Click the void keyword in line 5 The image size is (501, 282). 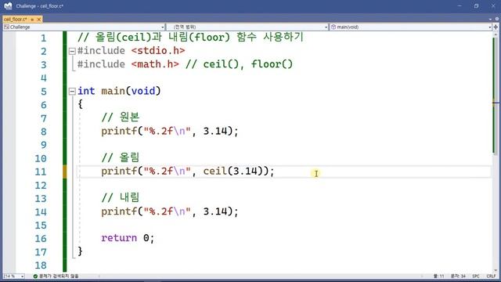click(x=143, y=91)
